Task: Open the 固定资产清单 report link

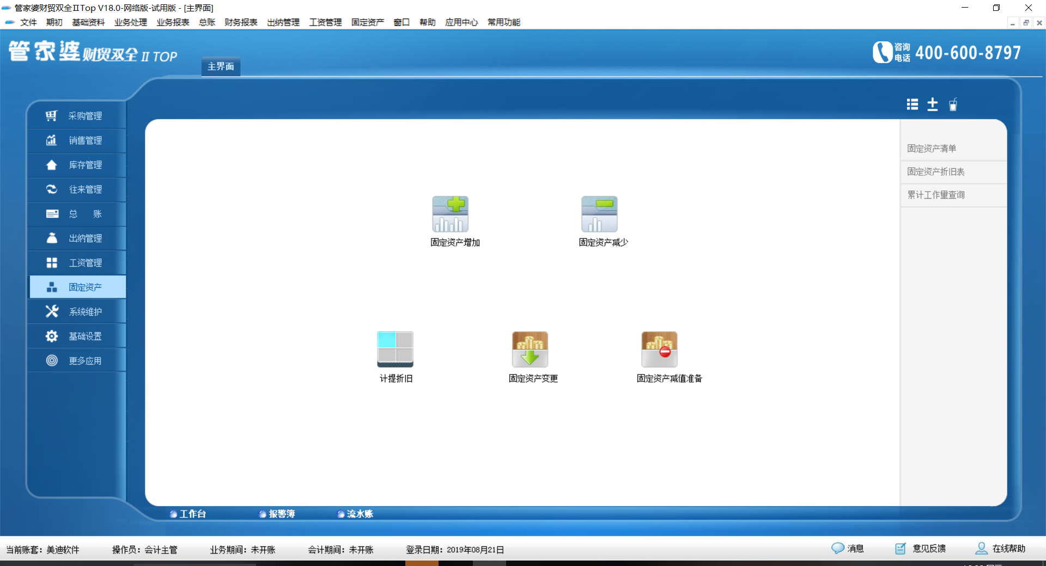Action: (932, 149)
